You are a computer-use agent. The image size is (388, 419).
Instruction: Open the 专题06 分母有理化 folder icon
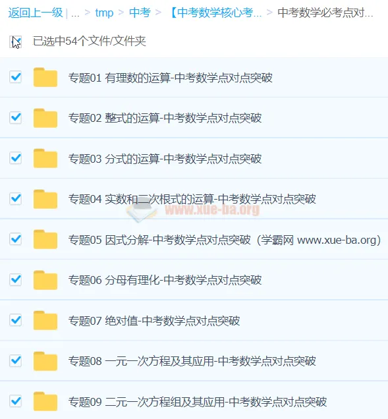pos(45,280)
